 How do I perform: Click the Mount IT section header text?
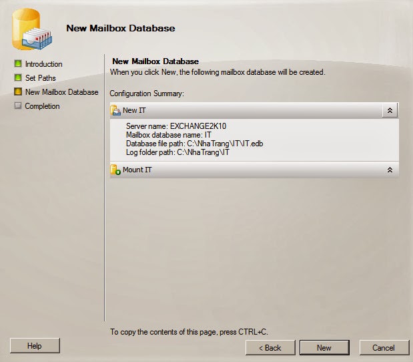pos(137,170)
